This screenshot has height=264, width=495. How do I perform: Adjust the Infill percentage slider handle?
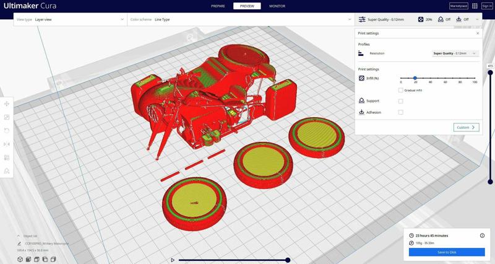pyautogui.click(x=415, y=78)
